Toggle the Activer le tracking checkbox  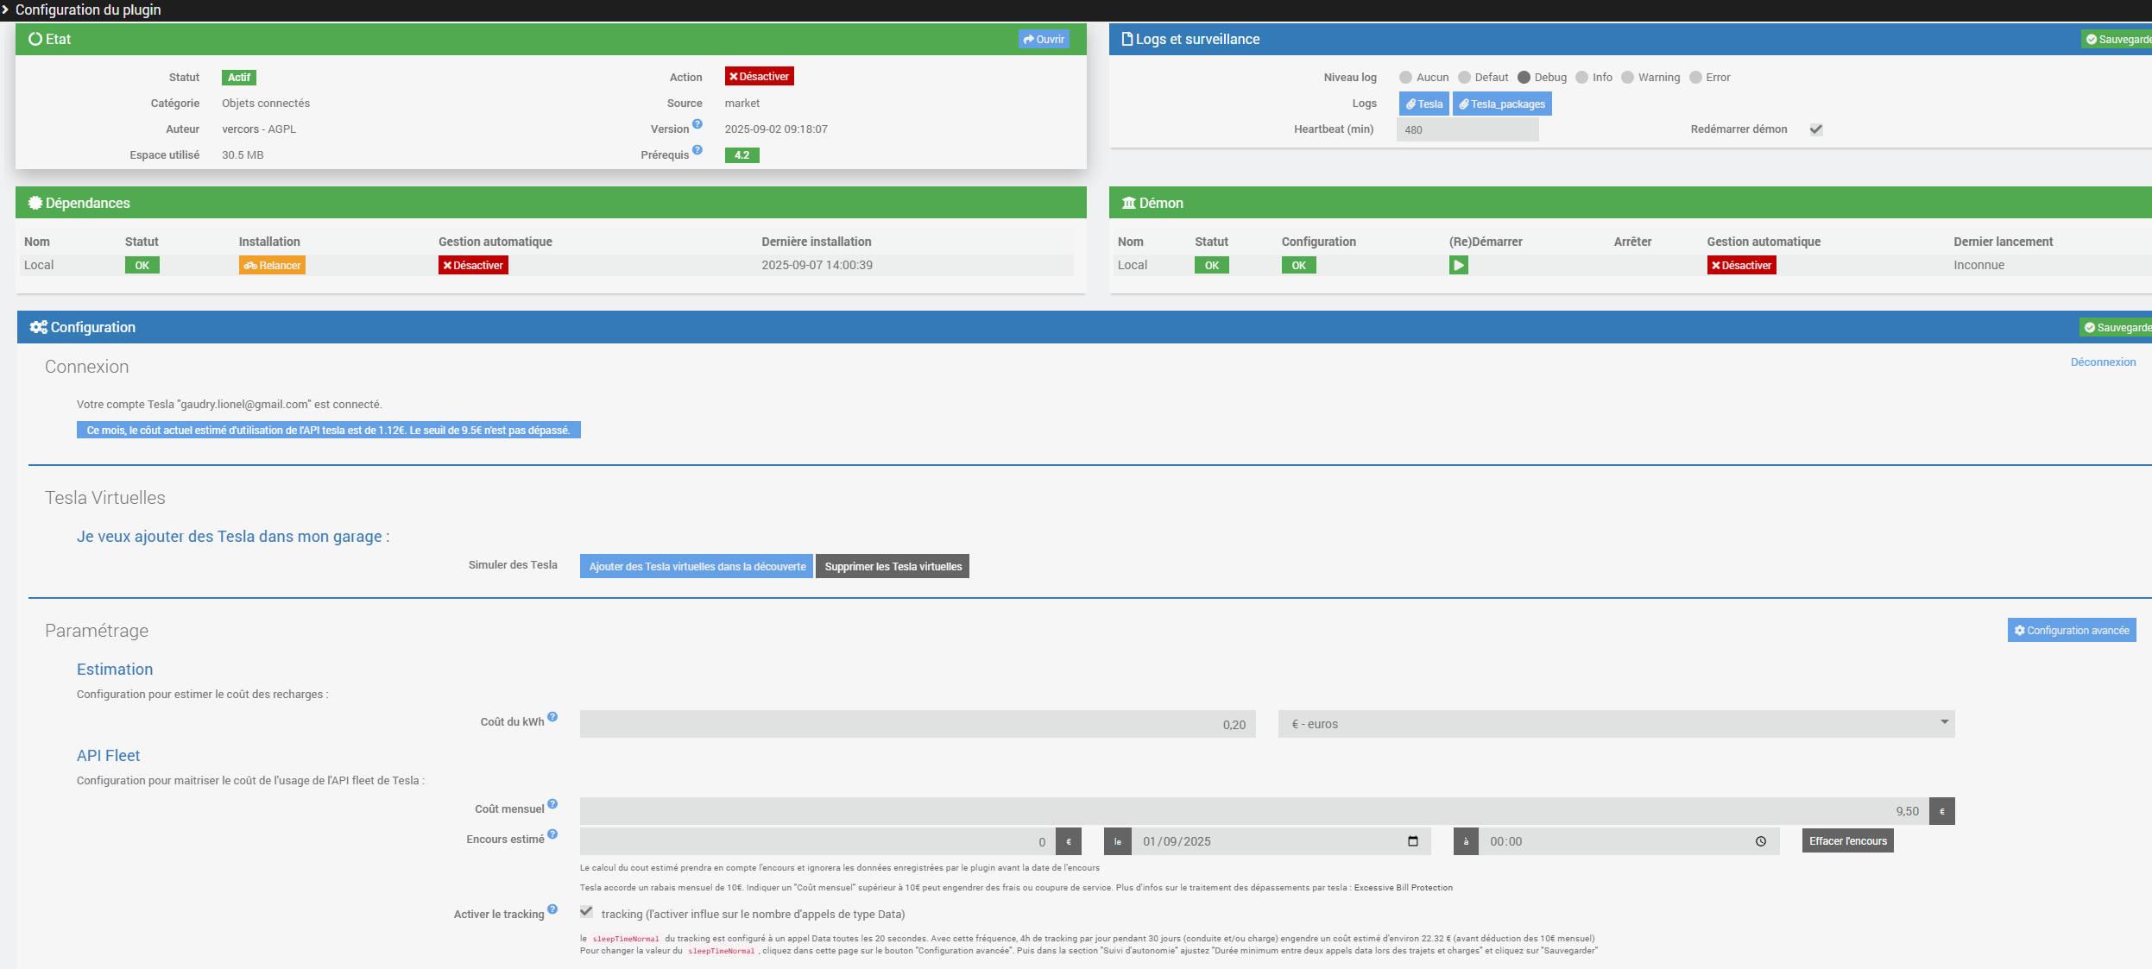(x=586, y=911)
